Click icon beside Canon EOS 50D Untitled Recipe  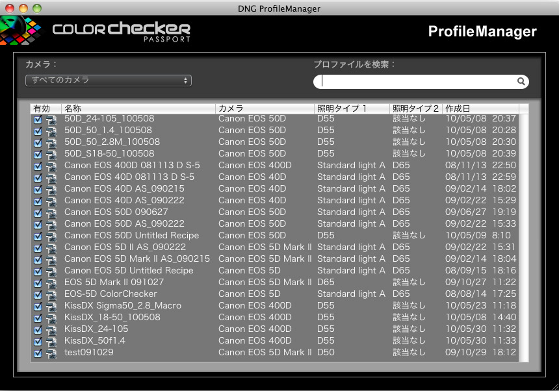tap(51, 237)
